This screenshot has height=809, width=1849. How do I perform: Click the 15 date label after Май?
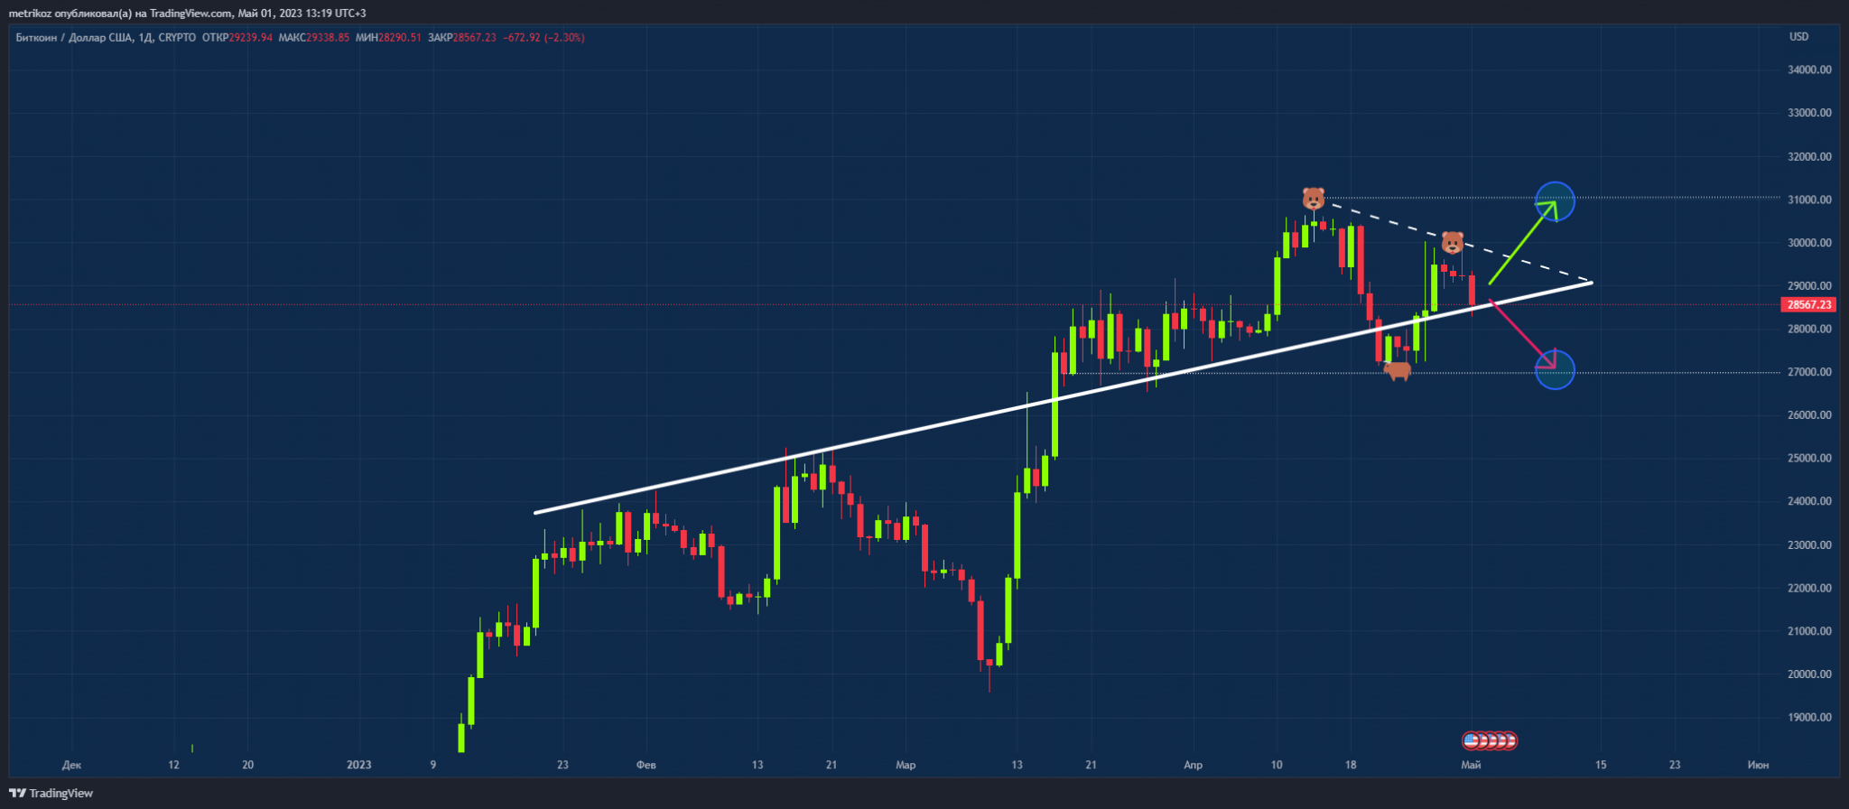tap(1601, 765)
